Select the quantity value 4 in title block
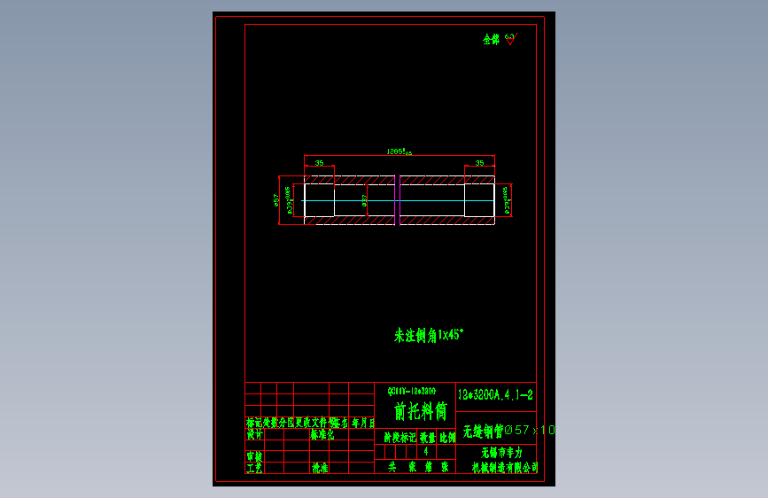 pos(426,451)
